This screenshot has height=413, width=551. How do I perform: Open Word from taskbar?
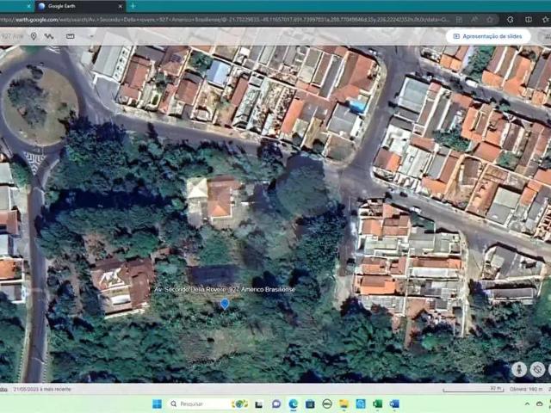[394, 404]
